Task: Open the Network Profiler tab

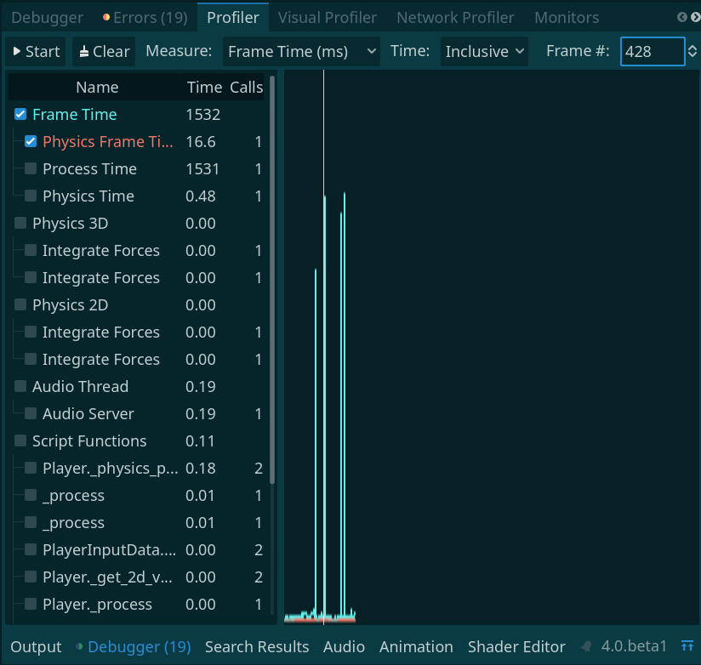Action: click(x=455, y=16)
